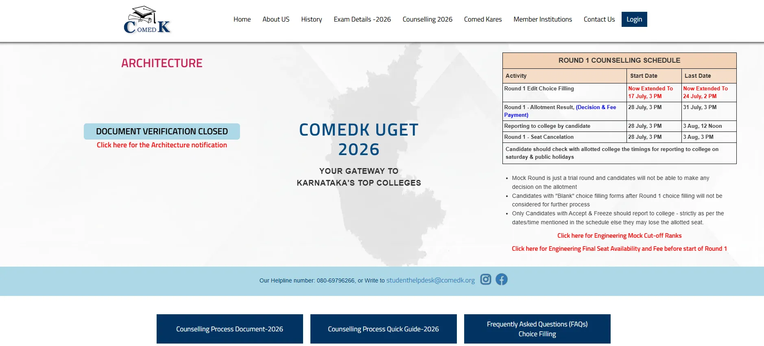
Task: Go to the Home menu item
Action: 242,19
